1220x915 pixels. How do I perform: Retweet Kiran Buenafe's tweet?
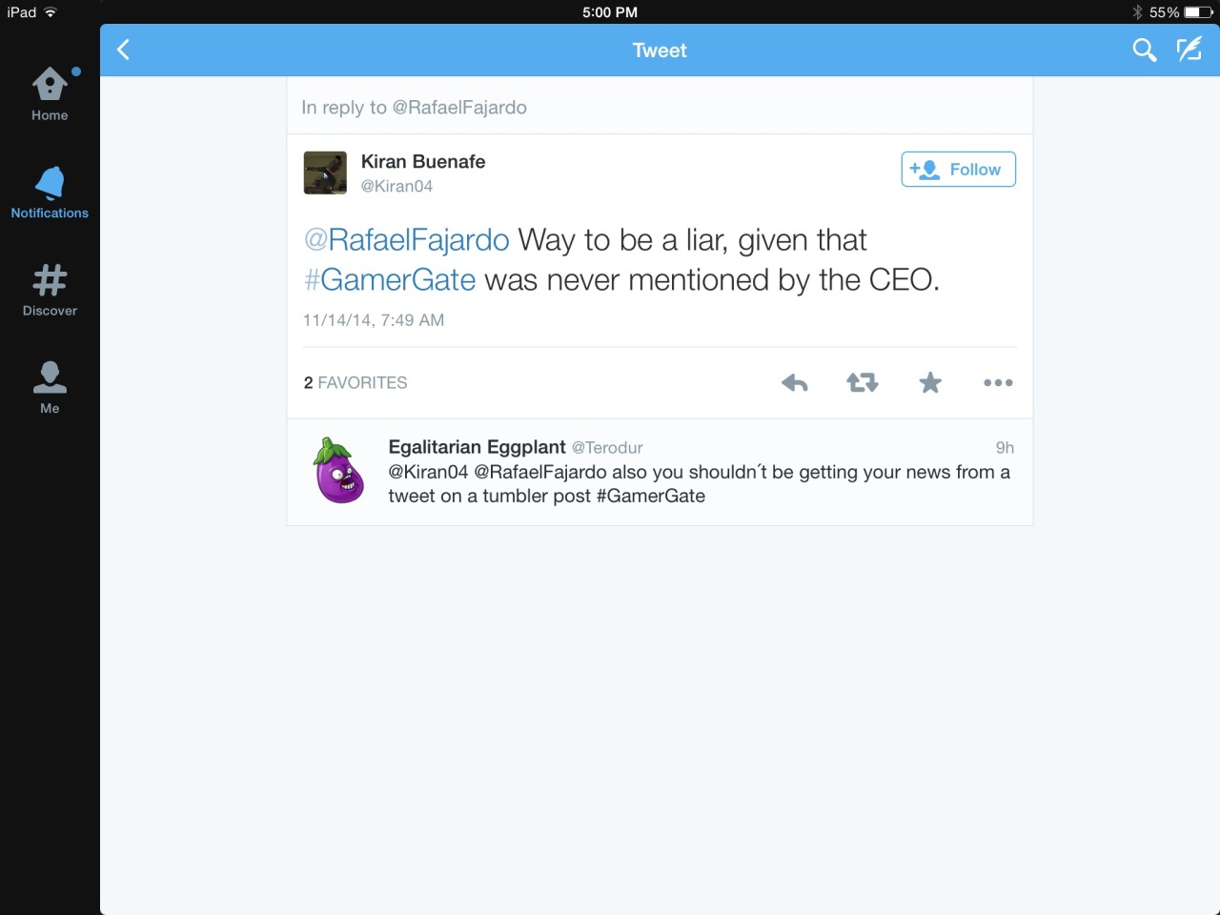(862, 383)
